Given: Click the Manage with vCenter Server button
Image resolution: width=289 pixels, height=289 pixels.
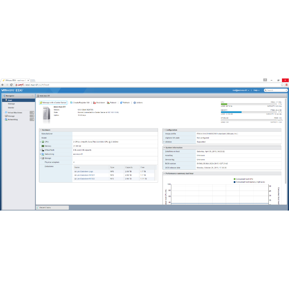Looking at the screenshot, I should [53, 103].
